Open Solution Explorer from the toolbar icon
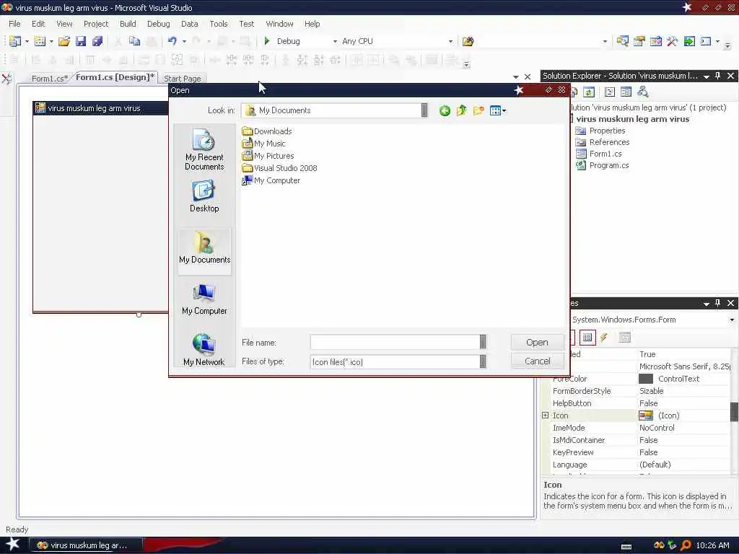 (622, 41)
